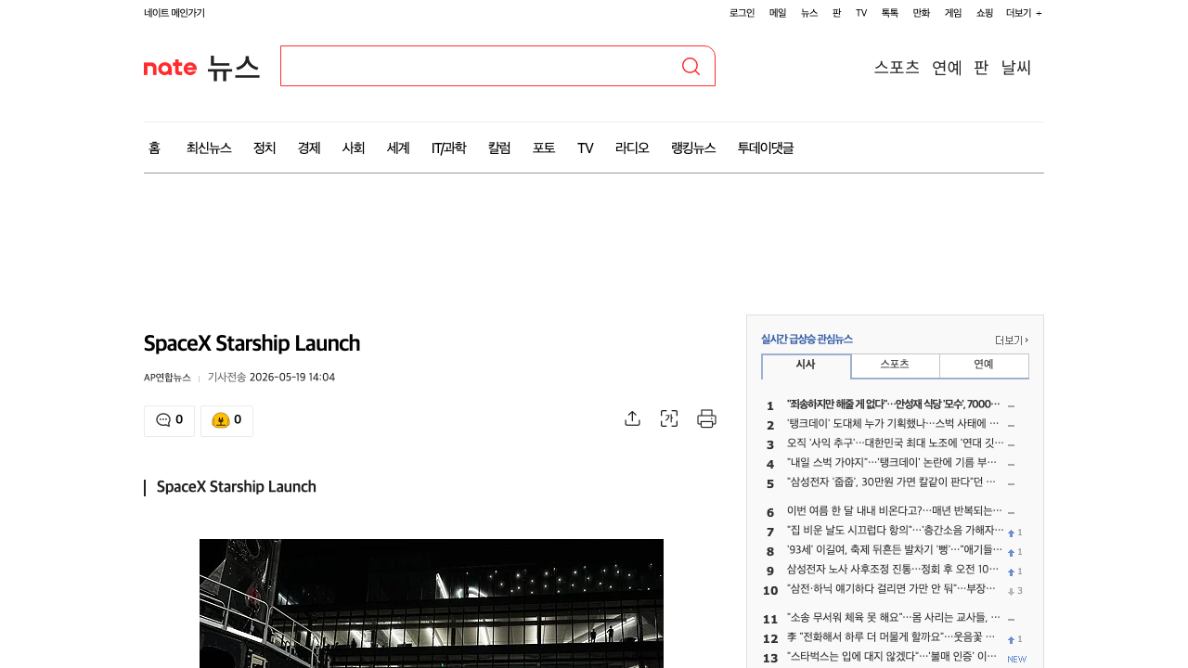Open the 랭킹뉴스 section
1188x668 pixels.
tap(693, 148)
